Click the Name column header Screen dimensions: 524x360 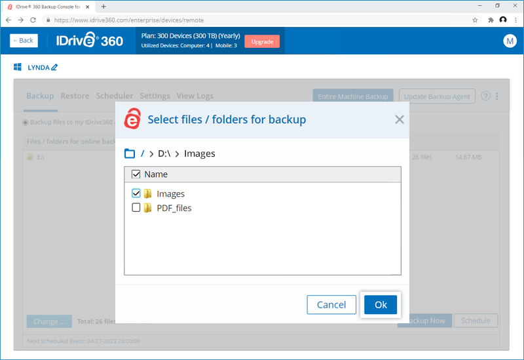[156, 174]
